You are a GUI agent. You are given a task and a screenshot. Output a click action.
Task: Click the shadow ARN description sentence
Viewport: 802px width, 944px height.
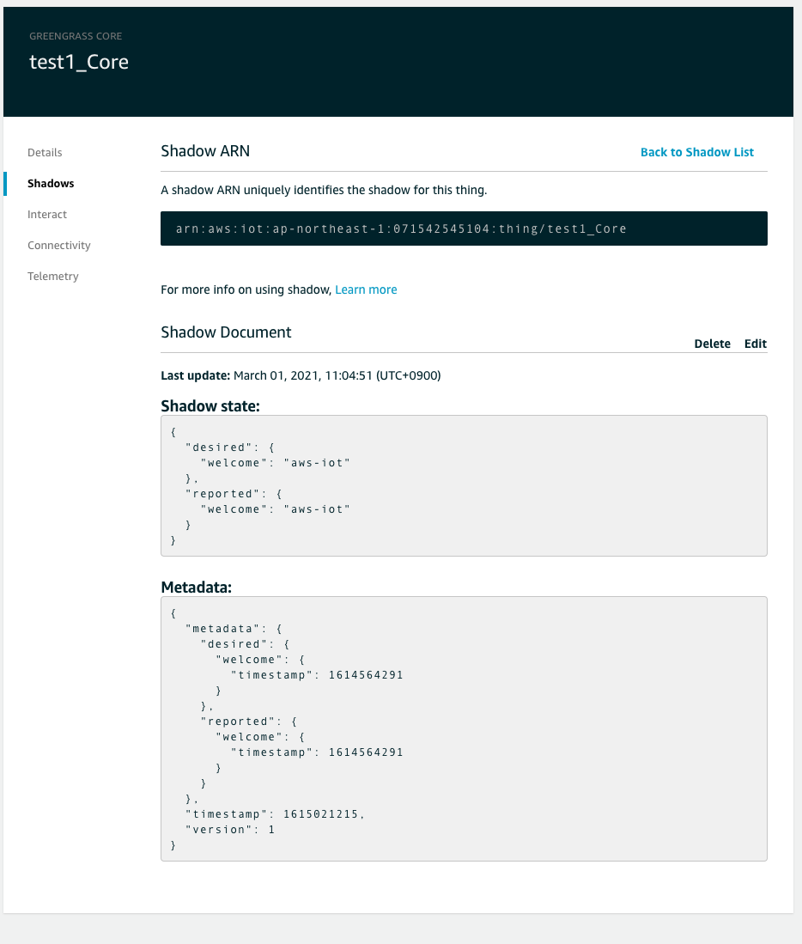point(324,190)
